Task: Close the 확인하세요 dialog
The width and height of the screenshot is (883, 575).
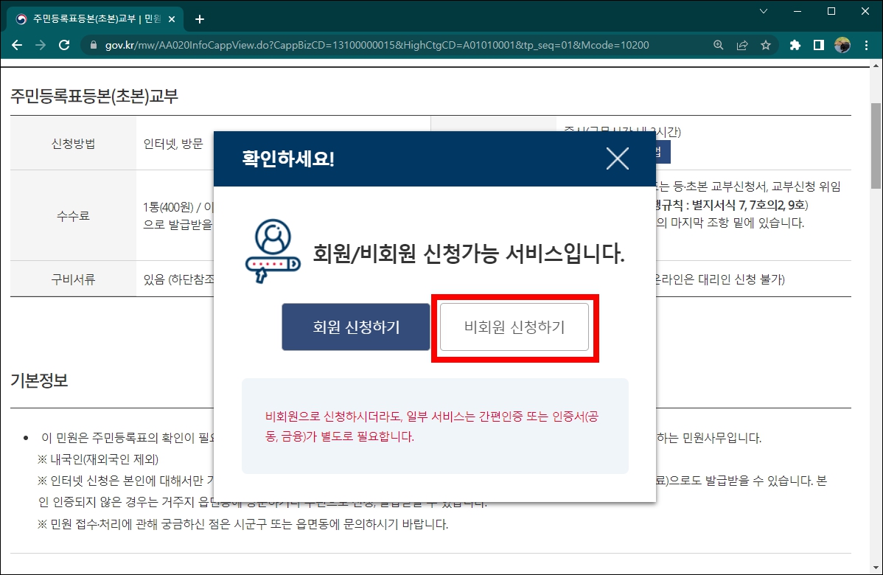Action: click(x=618, y=158)
